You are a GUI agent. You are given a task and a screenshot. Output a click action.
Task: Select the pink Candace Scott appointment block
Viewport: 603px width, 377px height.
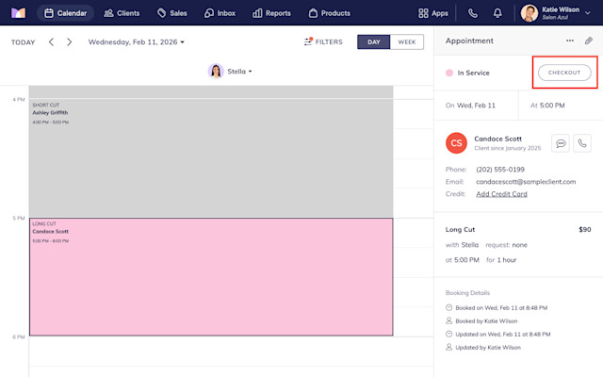click(211, 277)
